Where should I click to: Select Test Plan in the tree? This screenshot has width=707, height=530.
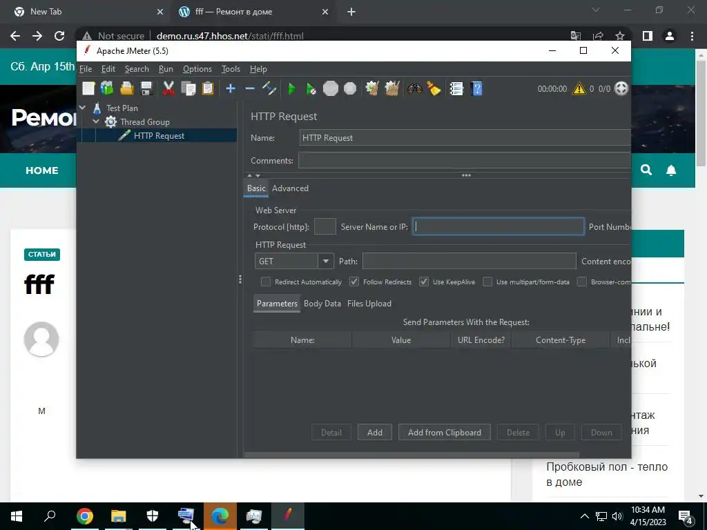122,108
